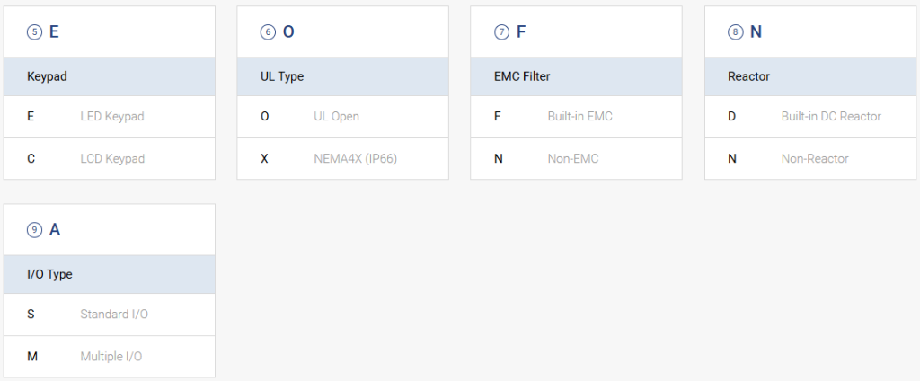
Task: Select the Reactor header row
Action: pos(809,76)
